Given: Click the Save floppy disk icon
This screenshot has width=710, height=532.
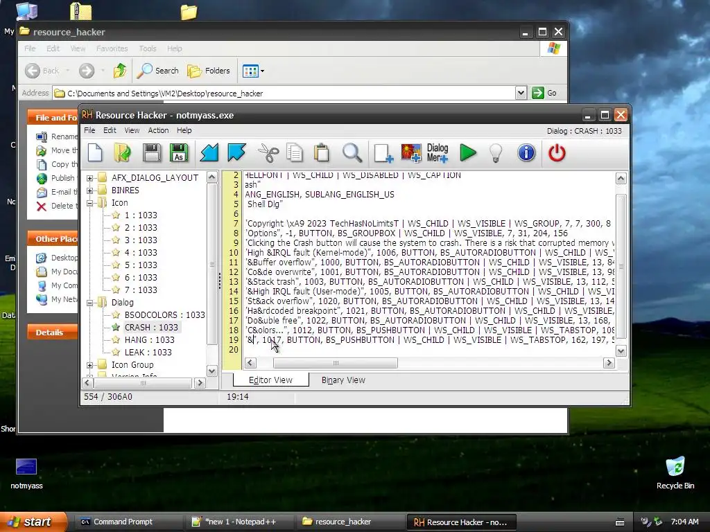Looking at the screenshot, I should point(152,153).
